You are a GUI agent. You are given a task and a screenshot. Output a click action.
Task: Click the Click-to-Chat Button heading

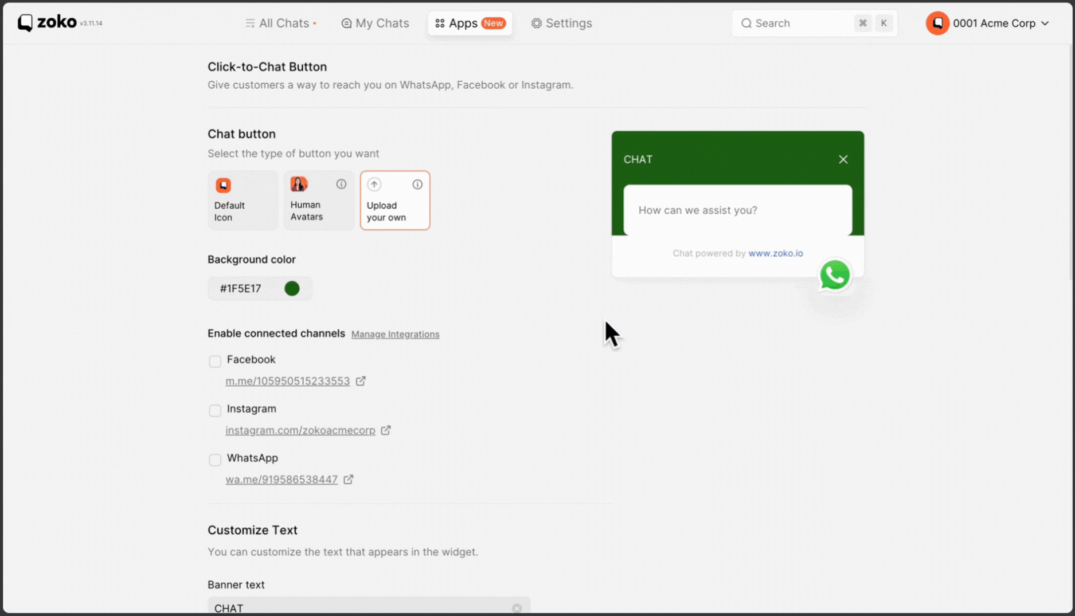[267, 66]
